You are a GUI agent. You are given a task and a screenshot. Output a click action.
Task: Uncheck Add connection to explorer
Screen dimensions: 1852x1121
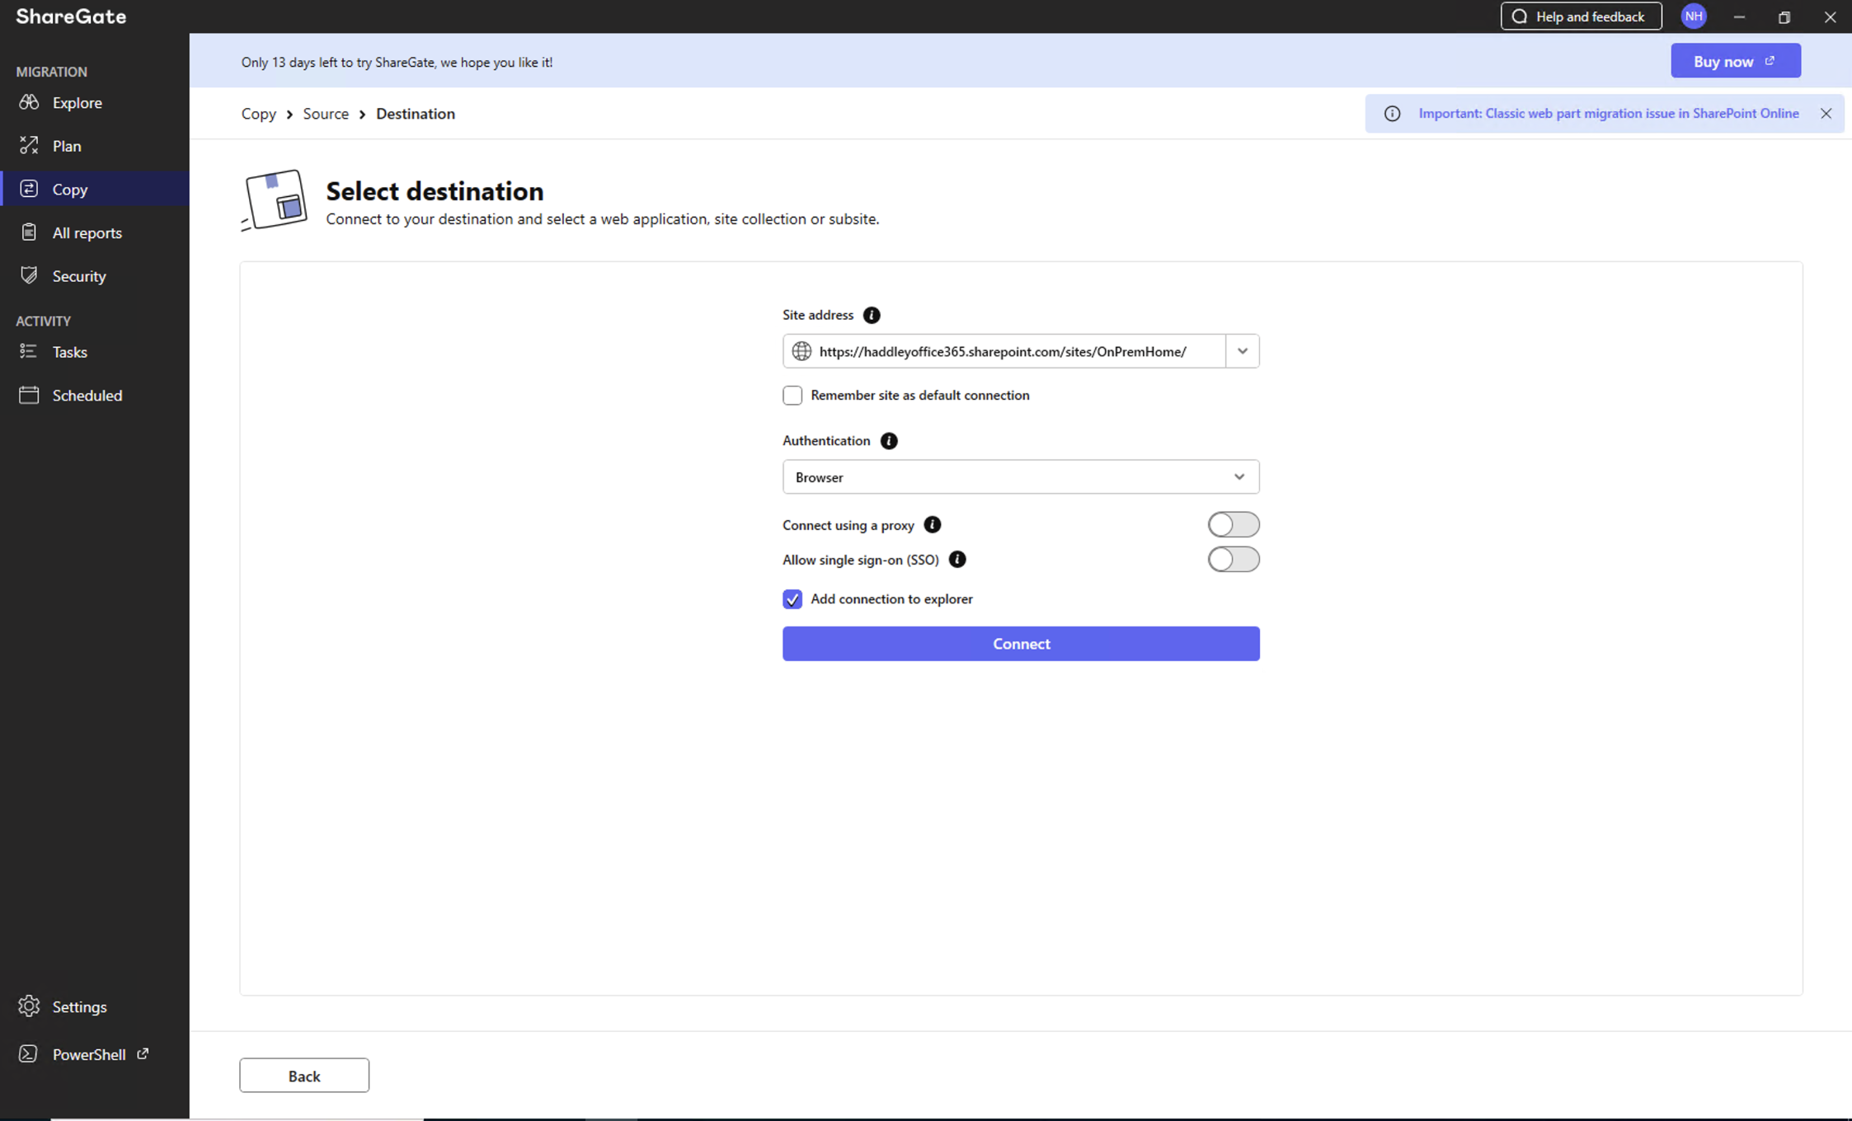[x=792, y=599]
